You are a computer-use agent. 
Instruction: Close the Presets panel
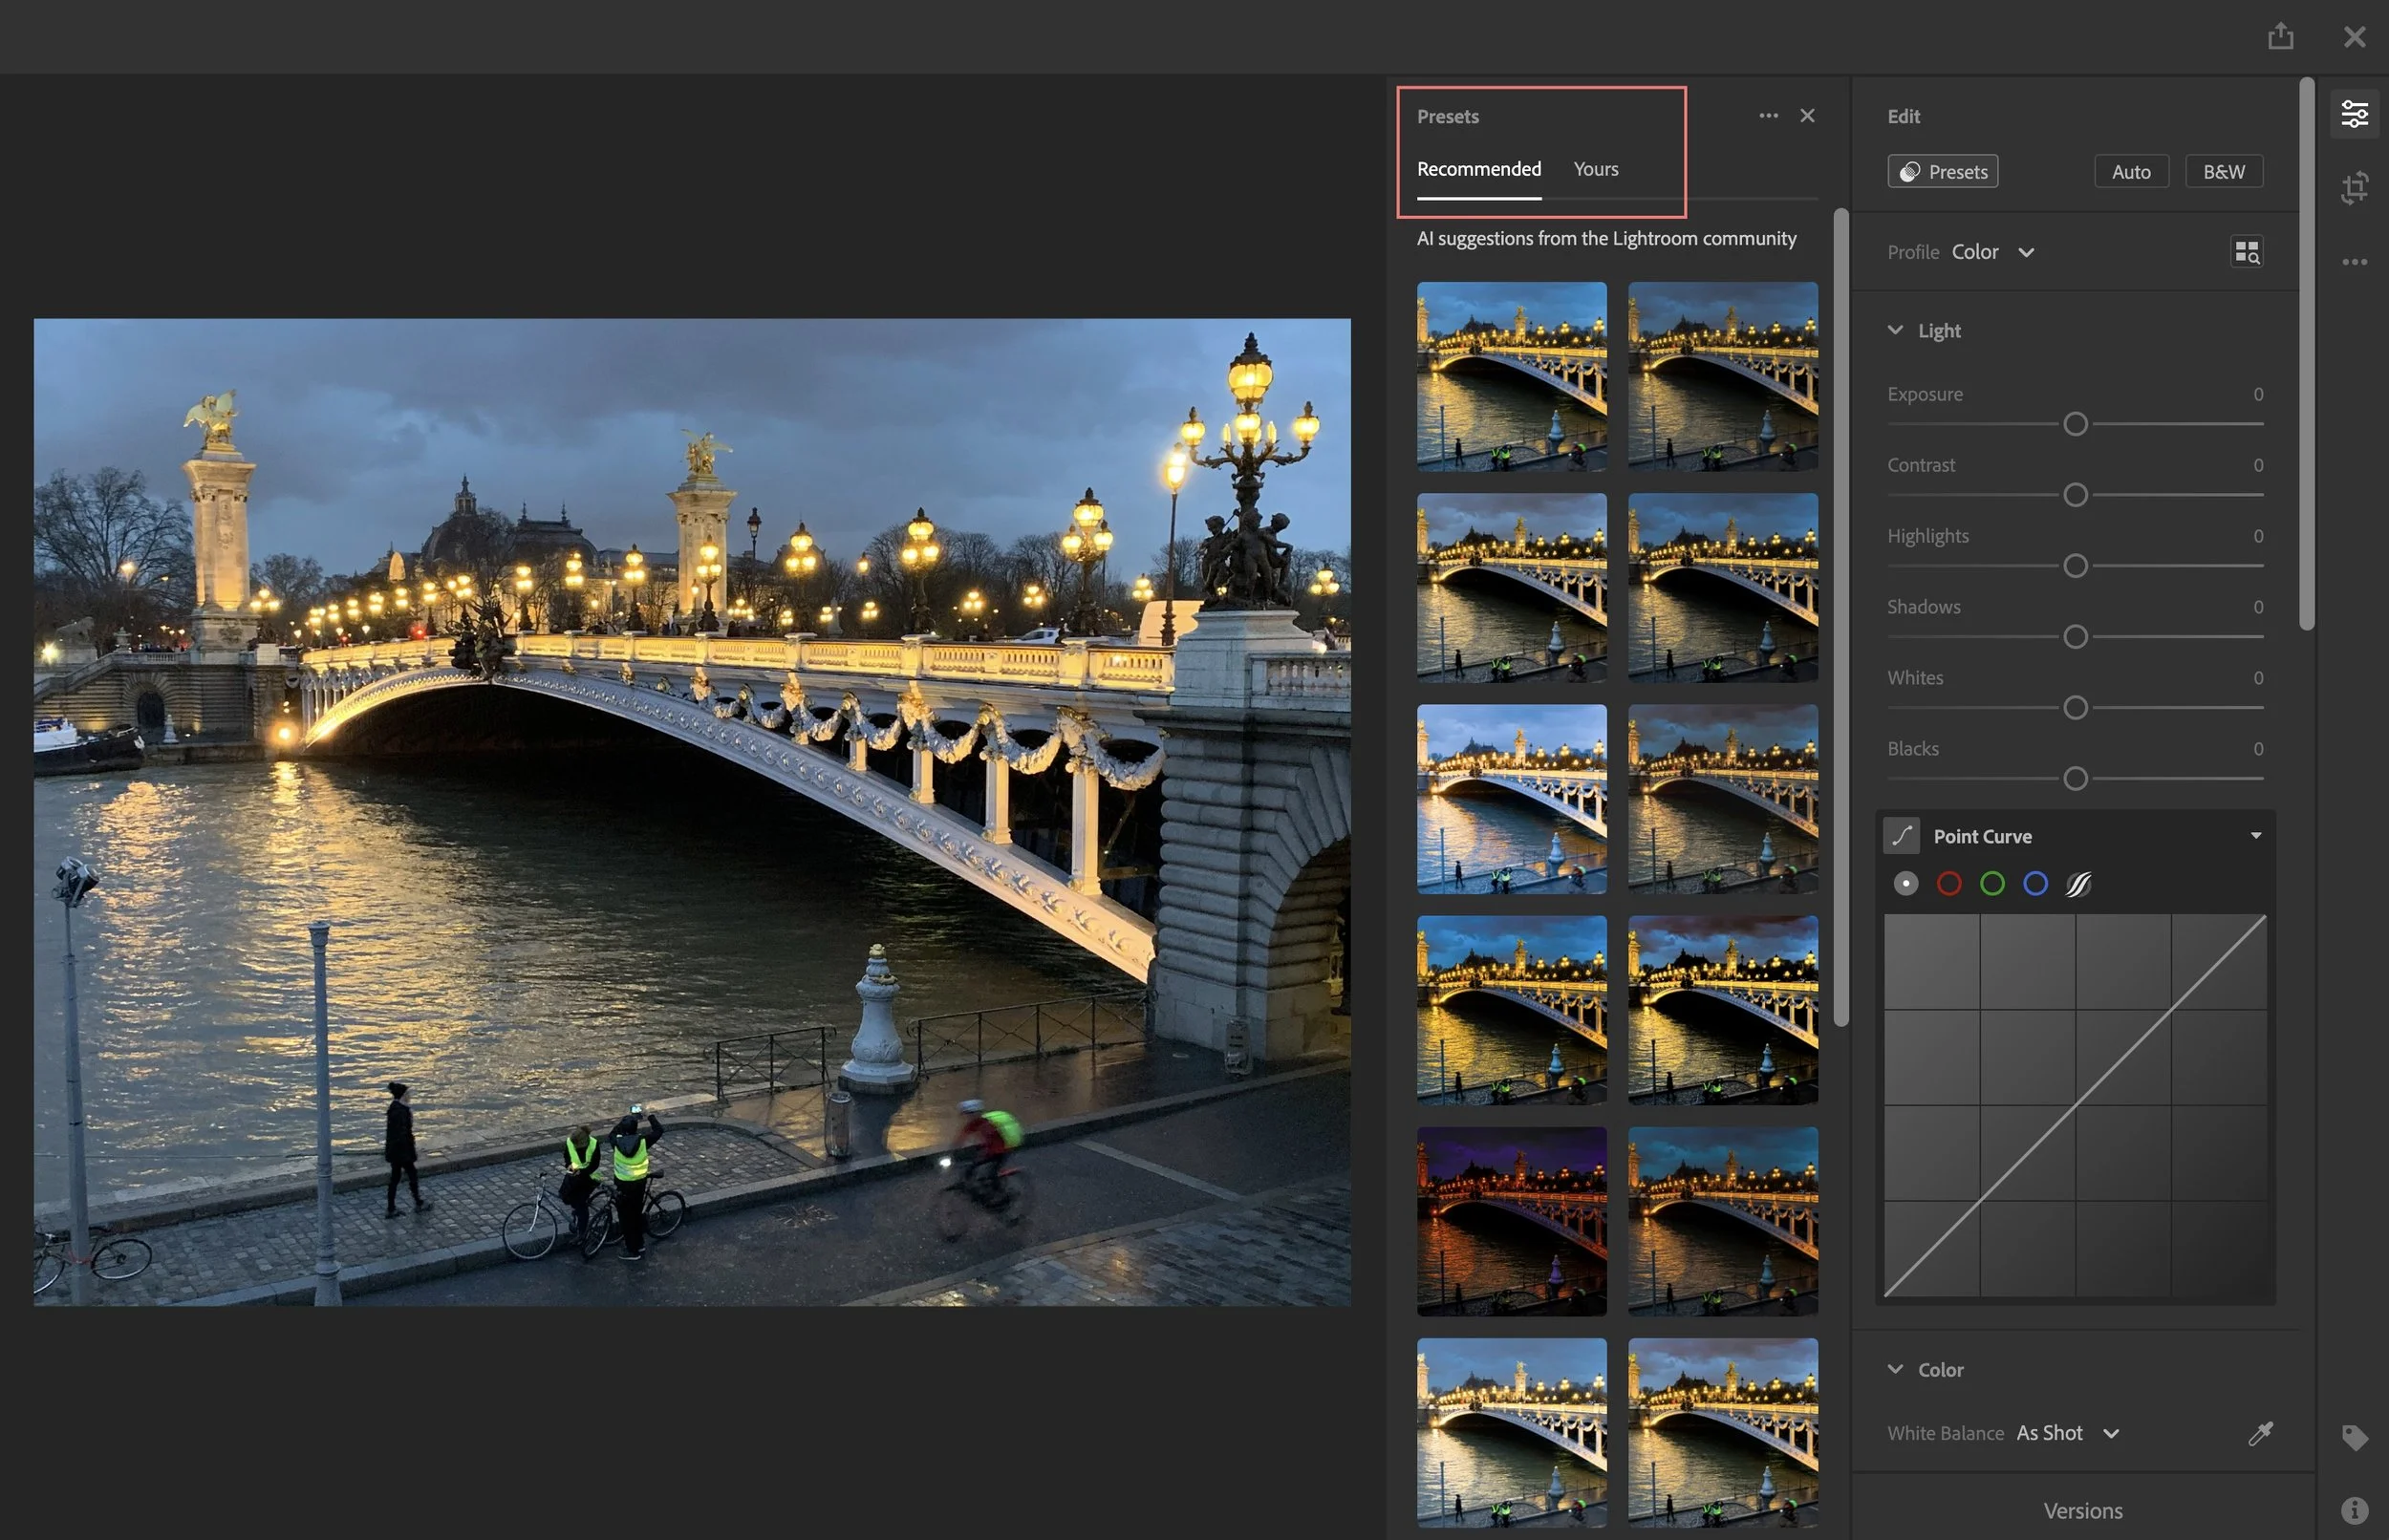[1807, 116]
